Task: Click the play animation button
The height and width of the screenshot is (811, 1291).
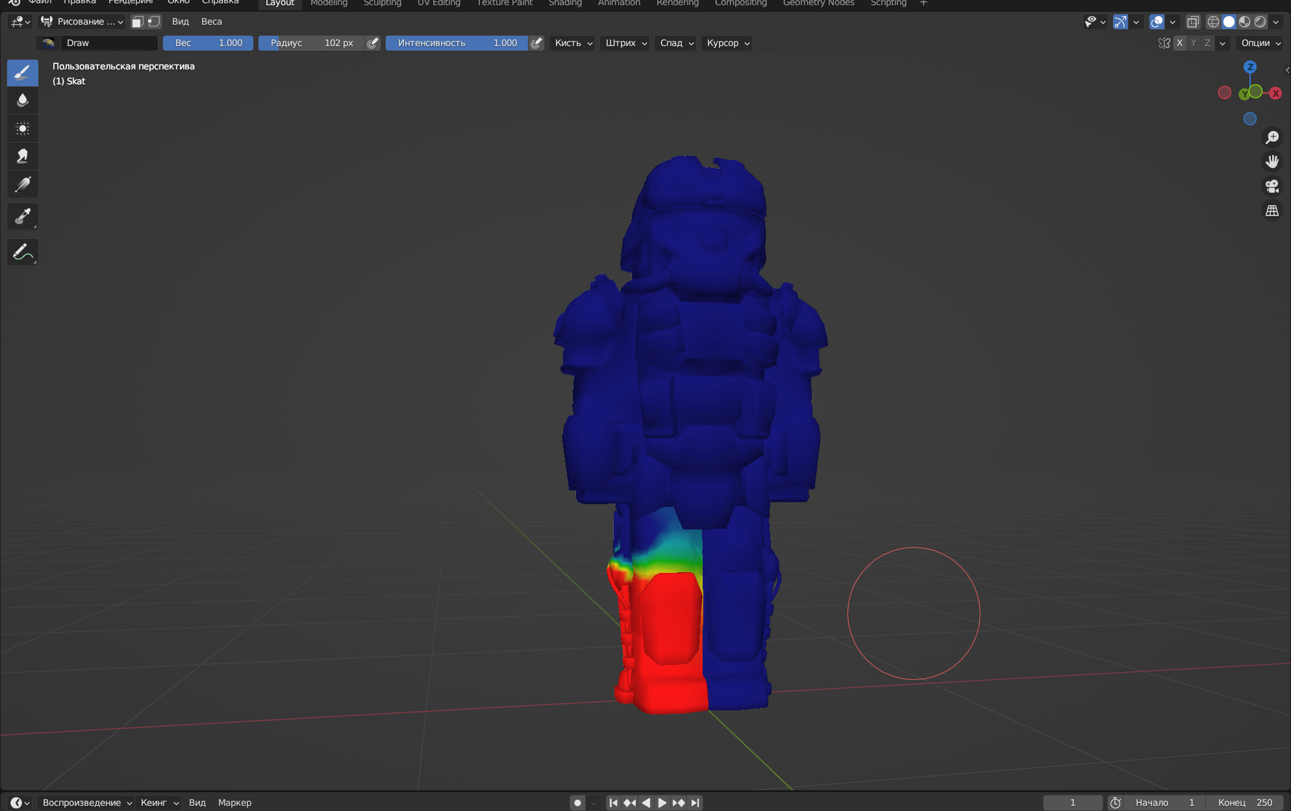Action: click(662, 803)
